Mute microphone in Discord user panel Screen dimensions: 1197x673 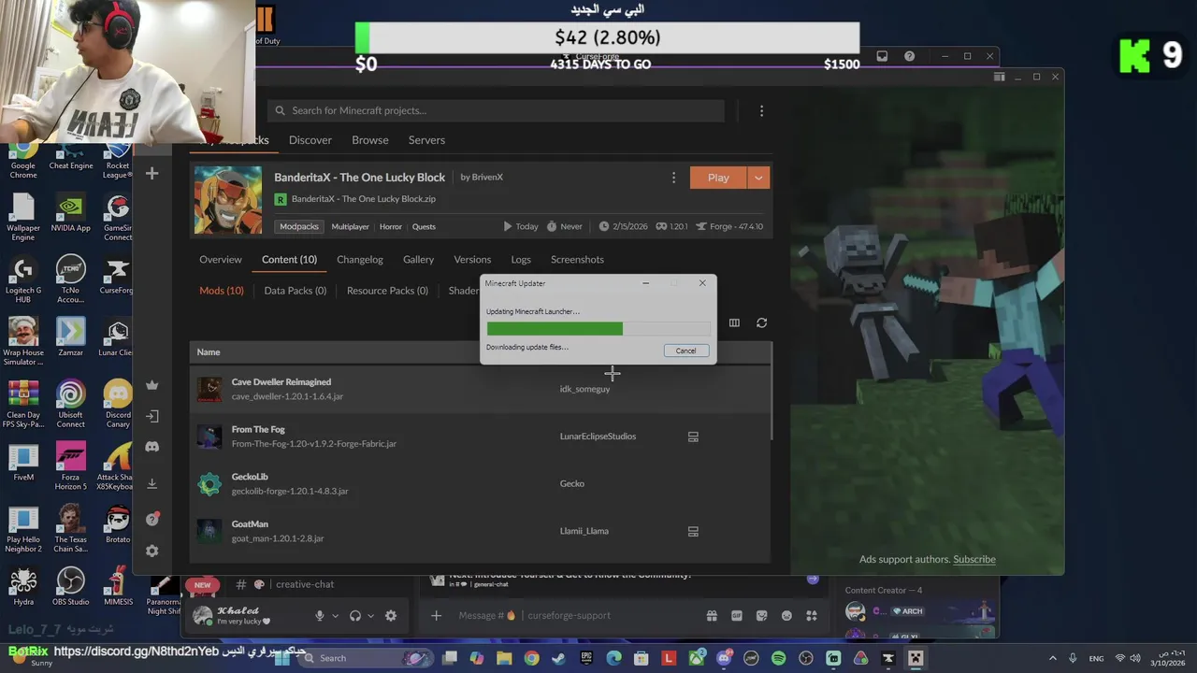point(319,616)
